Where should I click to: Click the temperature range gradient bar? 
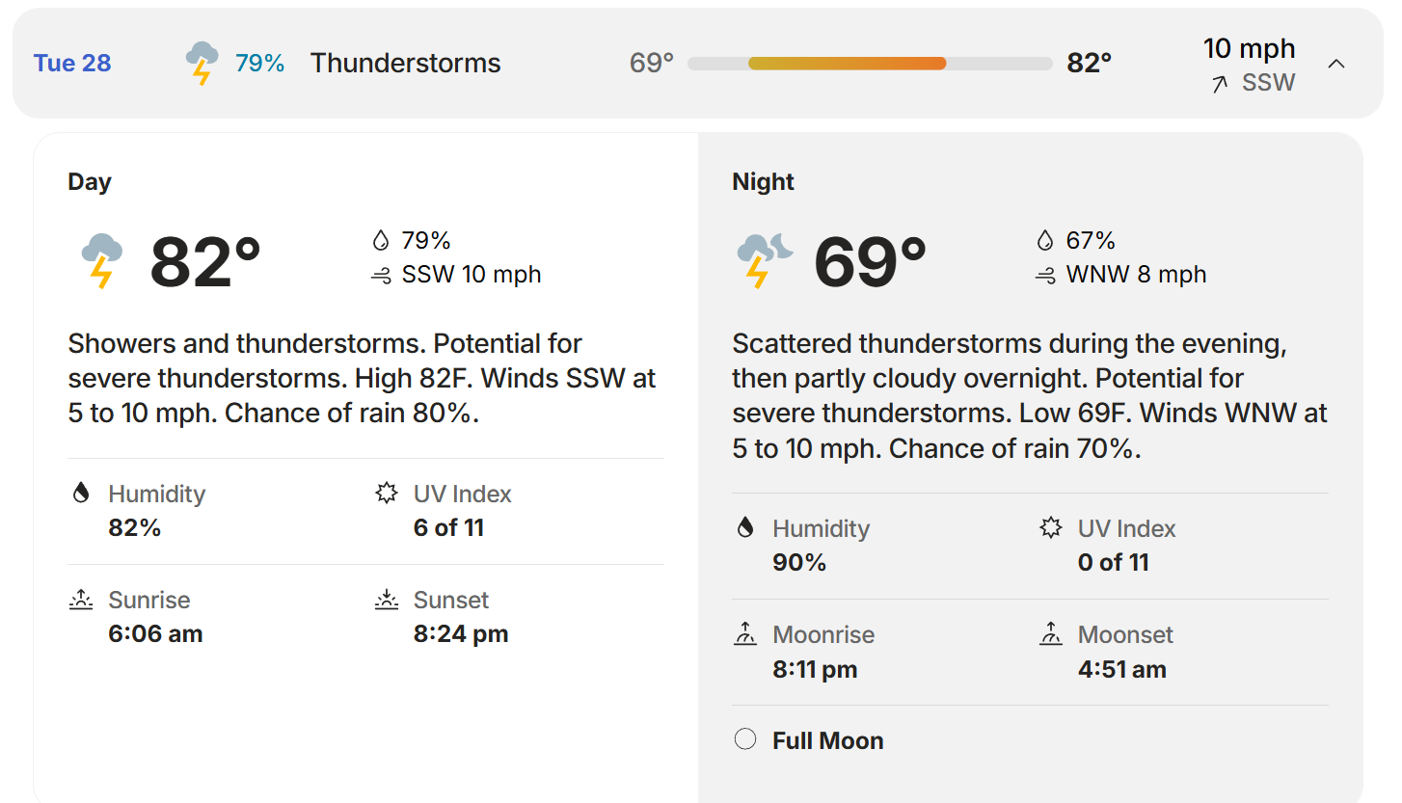870,64
